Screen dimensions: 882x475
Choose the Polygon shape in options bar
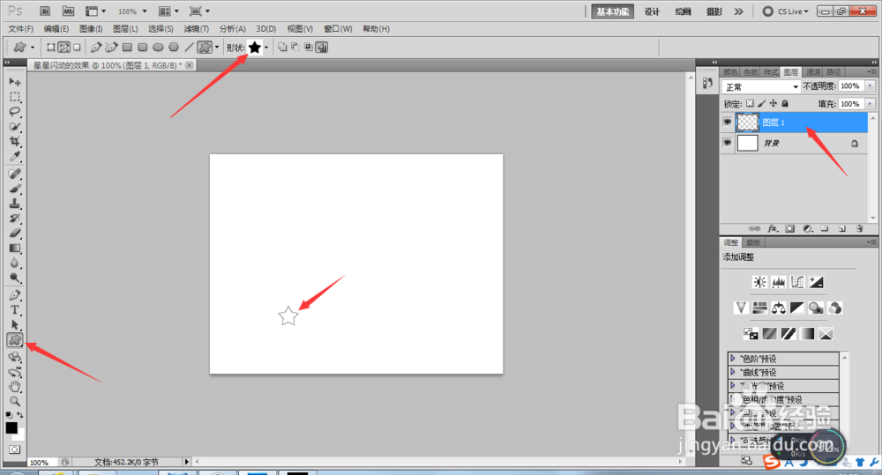click(x=174, y=48)
